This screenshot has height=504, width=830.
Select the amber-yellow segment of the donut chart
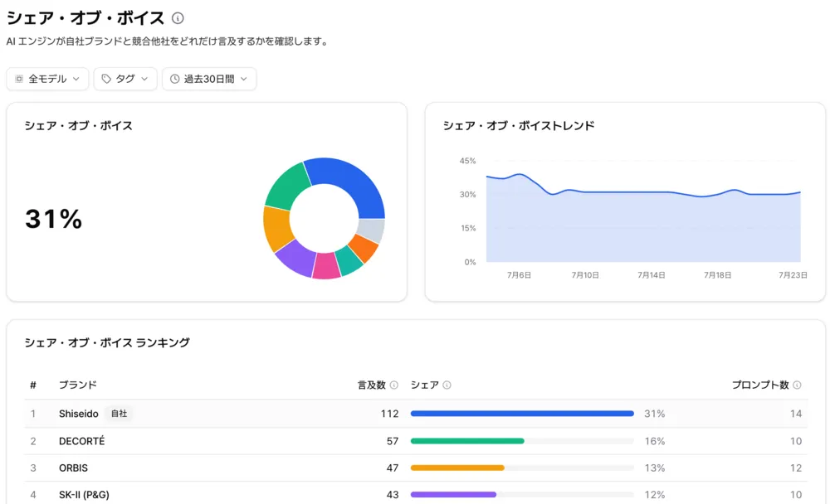277,228
